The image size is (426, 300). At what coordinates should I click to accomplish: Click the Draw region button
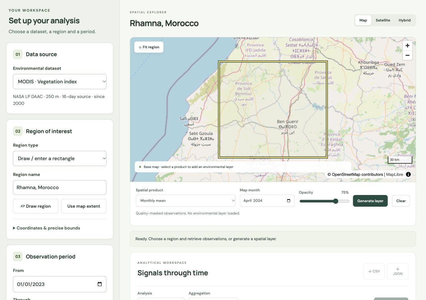point(36,206)
